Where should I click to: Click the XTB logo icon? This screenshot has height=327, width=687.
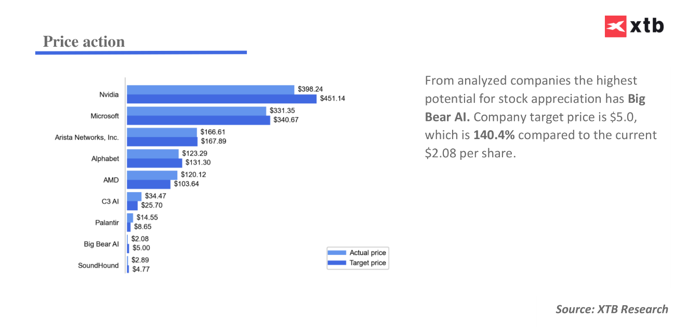click(x=615, y=26)
